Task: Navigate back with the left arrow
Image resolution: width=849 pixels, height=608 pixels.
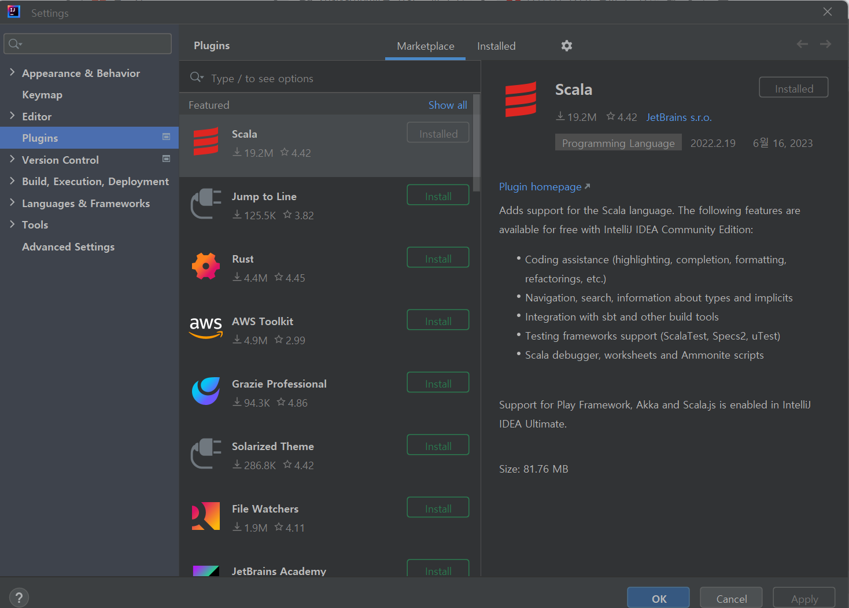Action: 802,44
